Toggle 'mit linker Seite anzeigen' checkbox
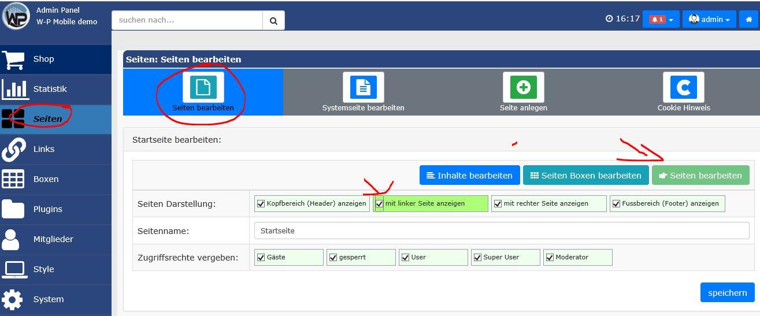 pyautogui.click(x=380, y=203)
